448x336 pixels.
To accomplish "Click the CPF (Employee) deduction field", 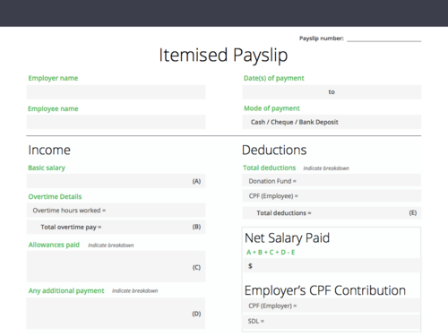I will 332,196.
